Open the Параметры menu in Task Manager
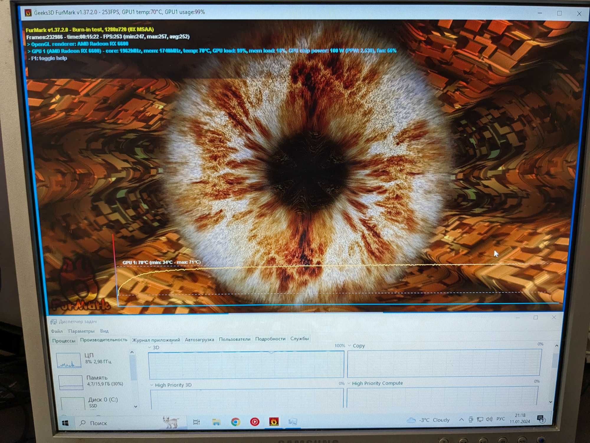The height and width of the screenshot is (443, 590). click(x=81, y=331)
